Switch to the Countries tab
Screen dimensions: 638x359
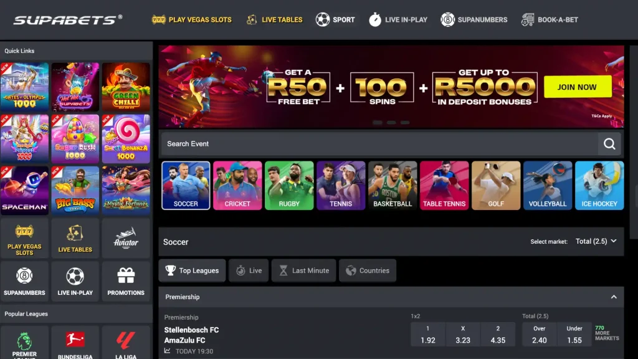(368, 270)
